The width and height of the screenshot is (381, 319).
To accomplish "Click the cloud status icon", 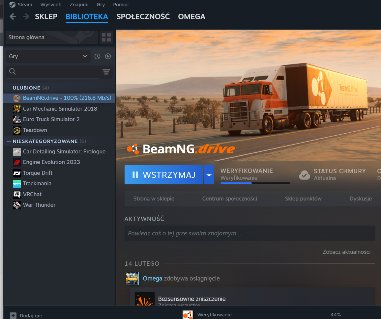I will pos(305,175).
